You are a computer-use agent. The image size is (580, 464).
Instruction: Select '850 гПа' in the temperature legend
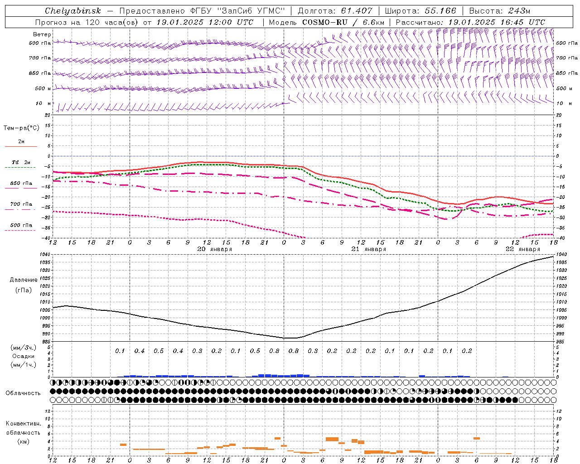click(21, 184)
